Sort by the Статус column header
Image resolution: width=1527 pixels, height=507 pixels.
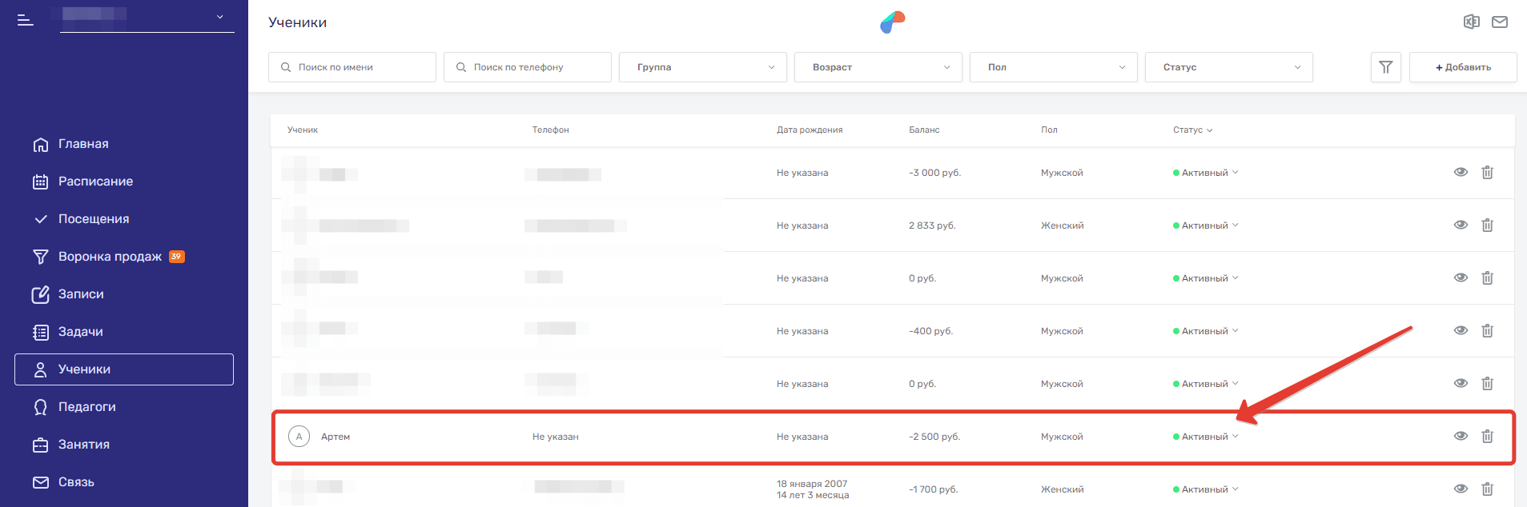click(1192, 130)
